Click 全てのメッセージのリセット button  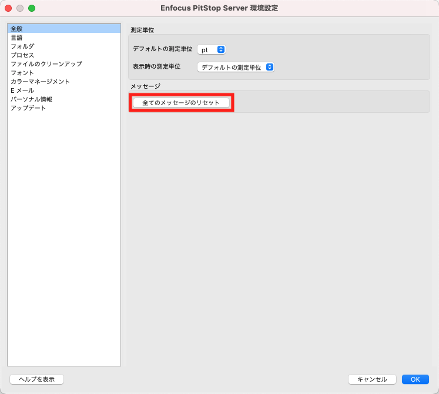click(181, 103)
